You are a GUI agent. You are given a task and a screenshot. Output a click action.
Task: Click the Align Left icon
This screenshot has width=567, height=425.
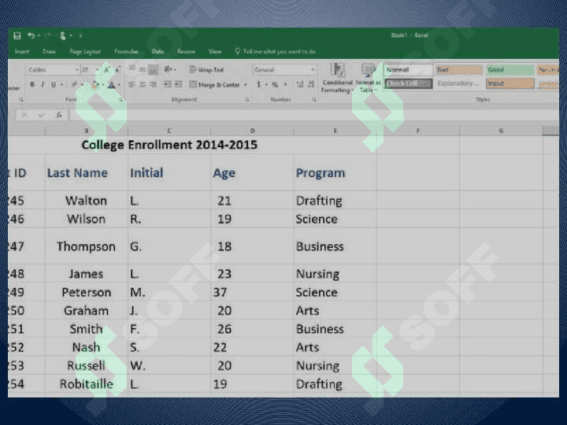pos(132,84)
